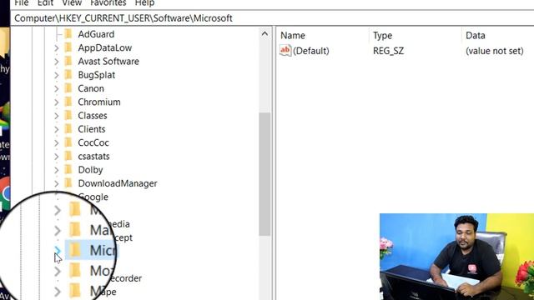Click the registry path address bar

pyautogui.click(x=272, y=18)
